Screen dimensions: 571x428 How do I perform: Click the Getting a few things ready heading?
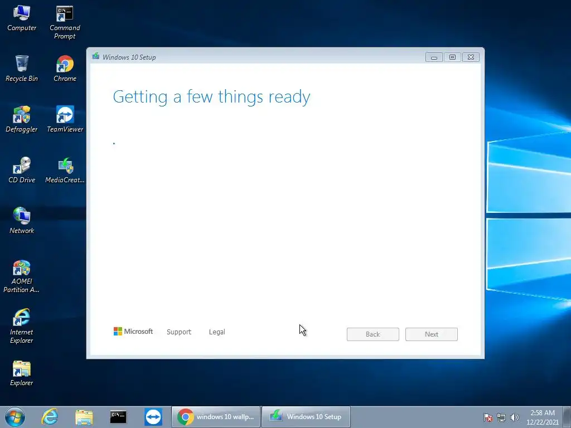click(x=211, y=97)
